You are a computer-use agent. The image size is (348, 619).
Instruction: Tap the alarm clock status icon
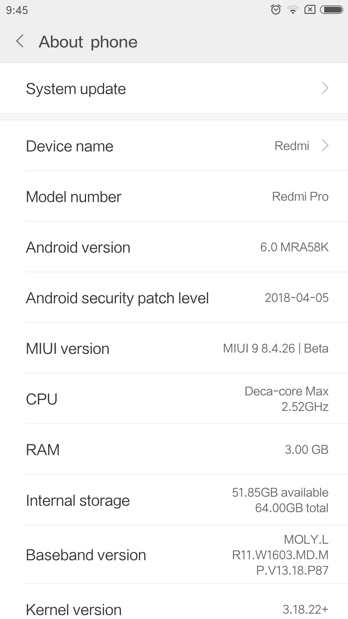pyautogui.click(x=276, y=10)
